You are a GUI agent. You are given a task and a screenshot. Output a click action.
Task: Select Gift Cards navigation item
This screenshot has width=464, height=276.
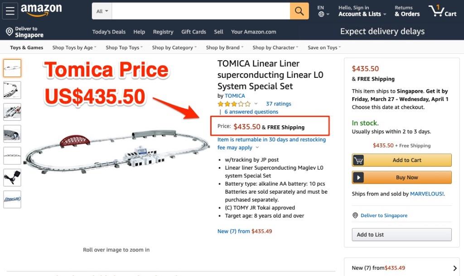click(193, 32)
